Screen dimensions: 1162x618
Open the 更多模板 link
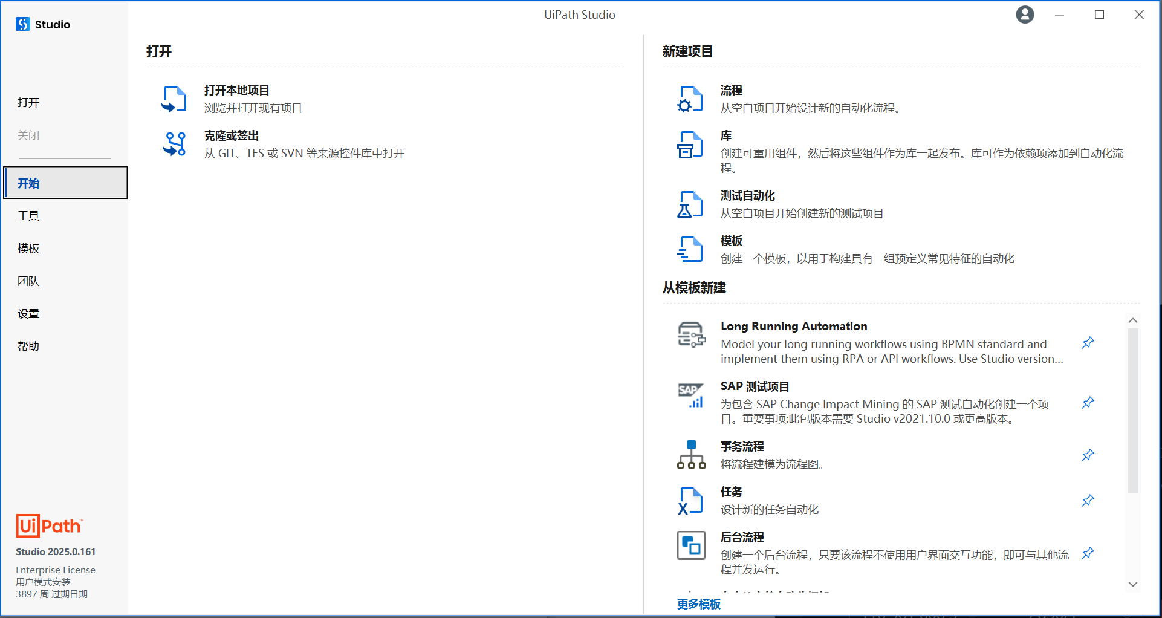coord(699,604)
